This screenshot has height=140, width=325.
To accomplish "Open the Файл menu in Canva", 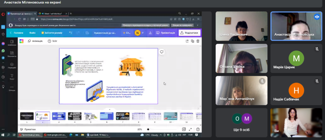I will [x=32, y=33].
